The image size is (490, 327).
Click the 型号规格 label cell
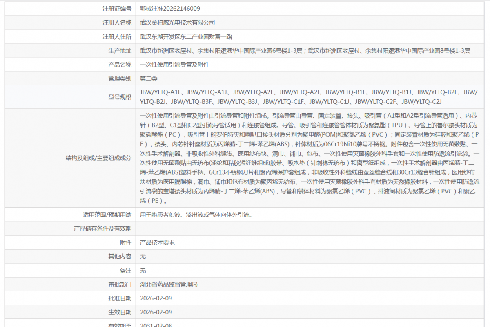(x=70, y=97)
